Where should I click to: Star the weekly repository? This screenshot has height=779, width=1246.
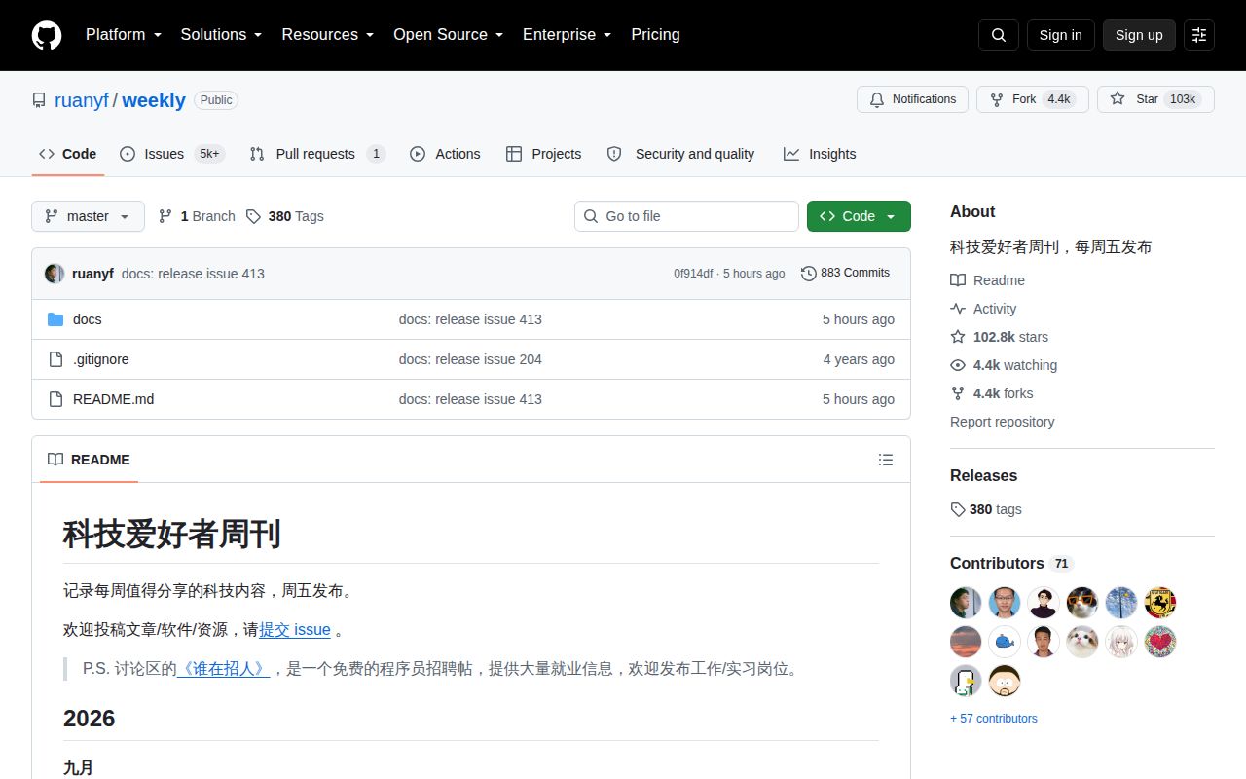coord(1155,99)
